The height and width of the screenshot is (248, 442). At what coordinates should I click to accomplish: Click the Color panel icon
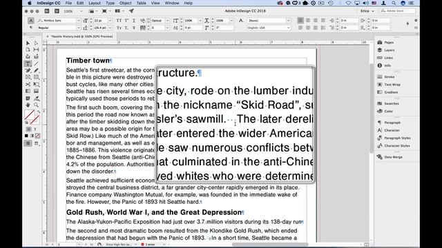[380, 111]
